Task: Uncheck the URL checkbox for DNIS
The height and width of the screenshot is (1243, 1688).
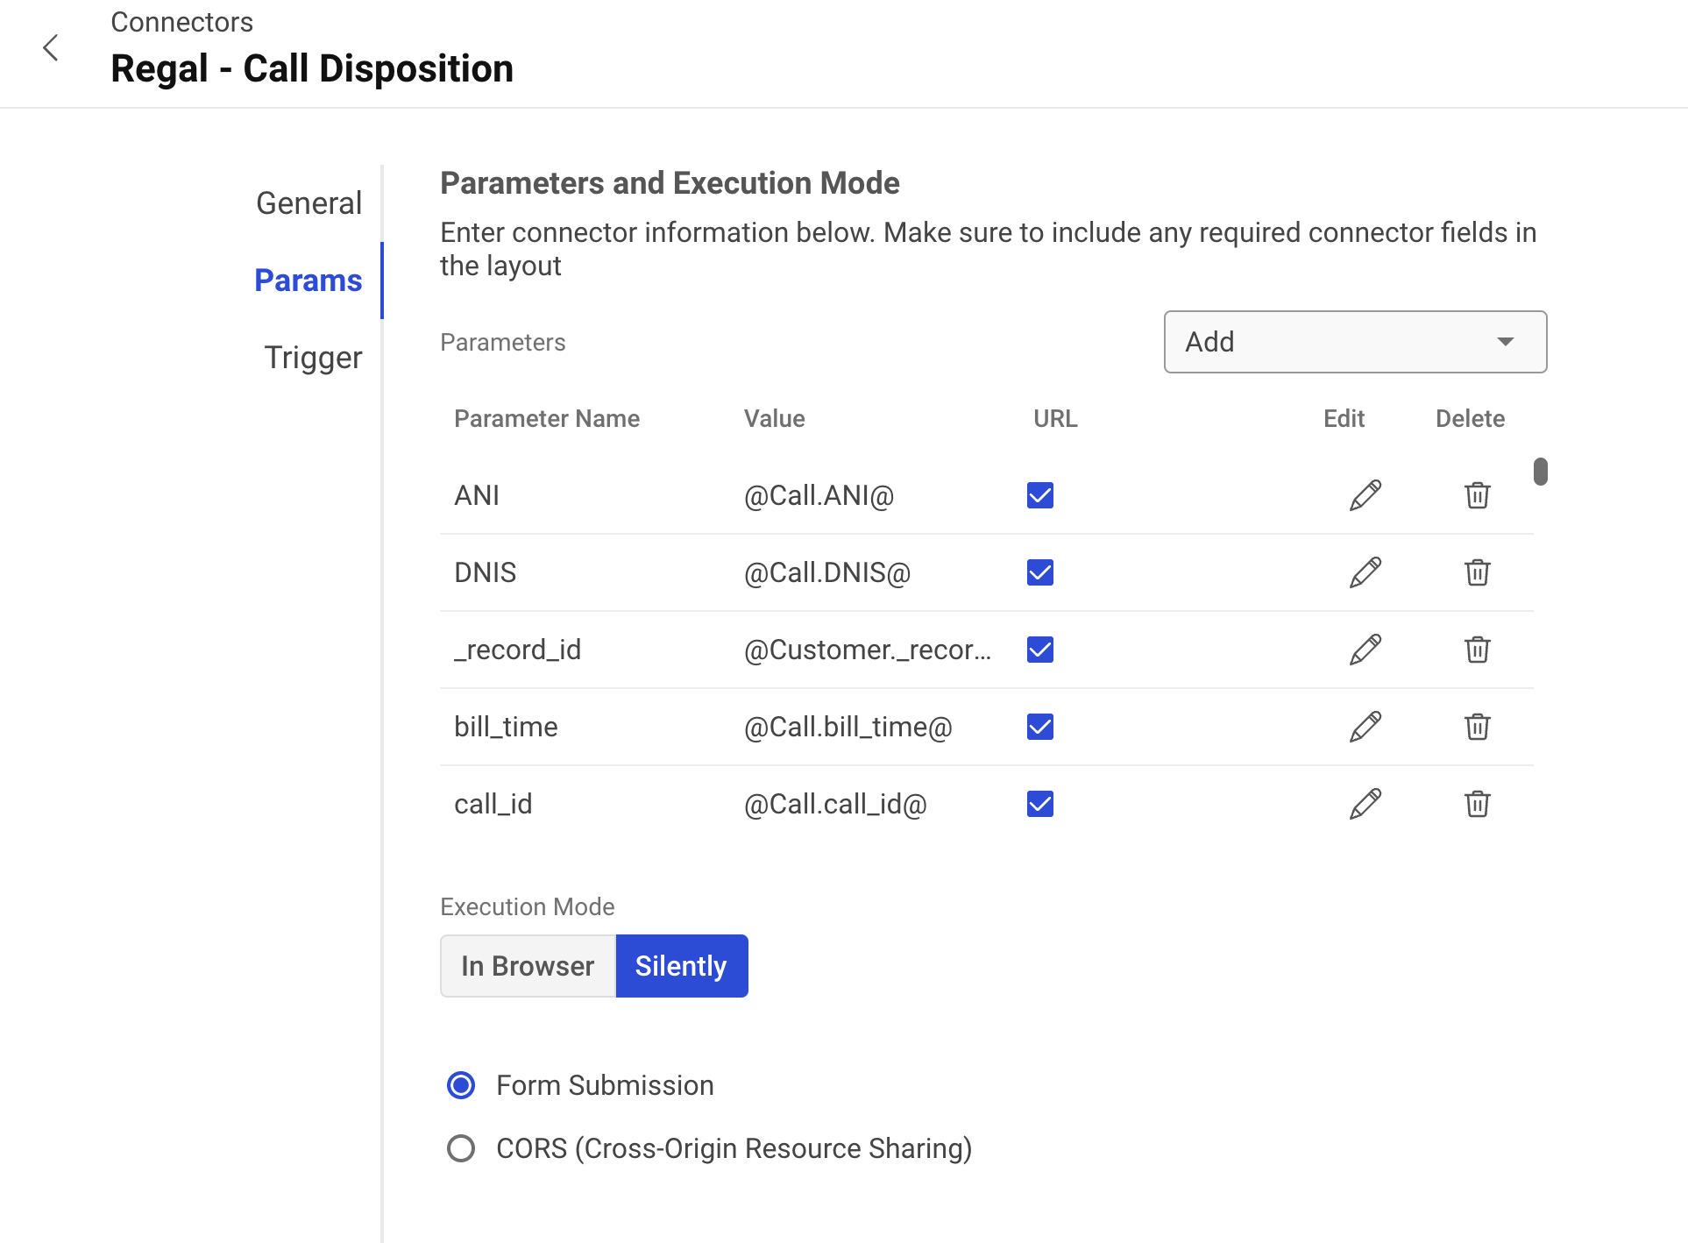Action: click(x=1039, y=572)
